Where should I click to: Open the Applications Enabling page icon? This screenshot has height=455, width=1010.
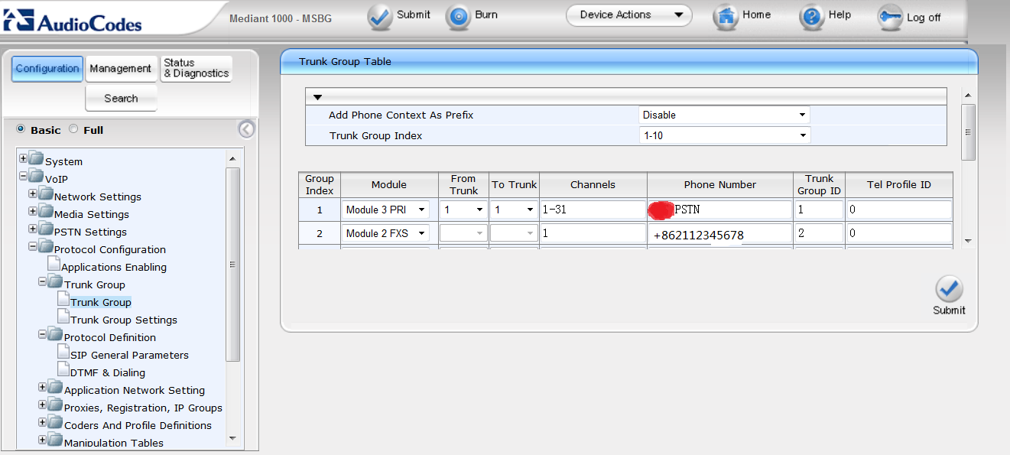point(54,265)
